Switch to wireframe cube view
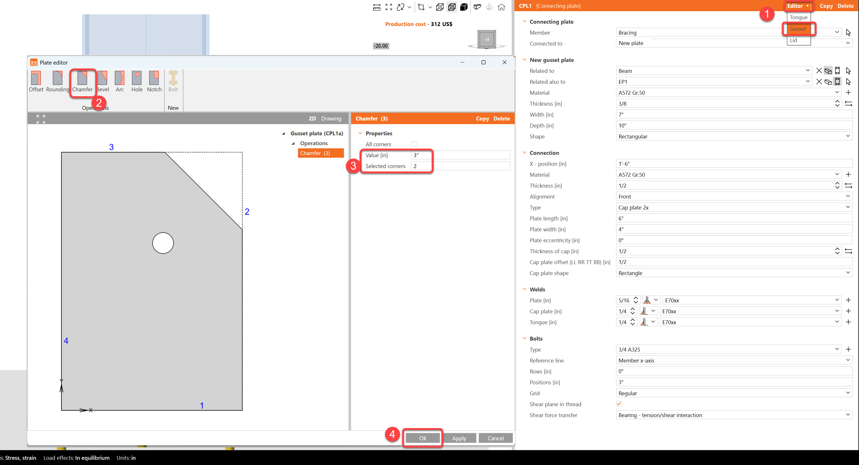The height and width of the screenshot is (465, 859). [x=440, y=7]
